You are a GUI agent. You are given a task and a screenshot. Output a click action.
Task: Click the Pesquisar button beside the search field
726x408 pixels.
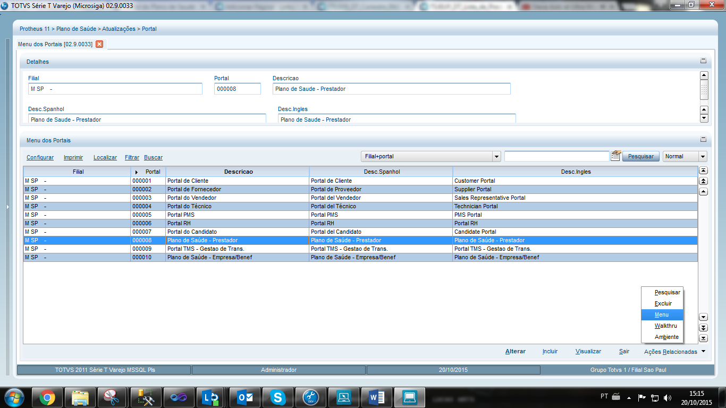641,157
